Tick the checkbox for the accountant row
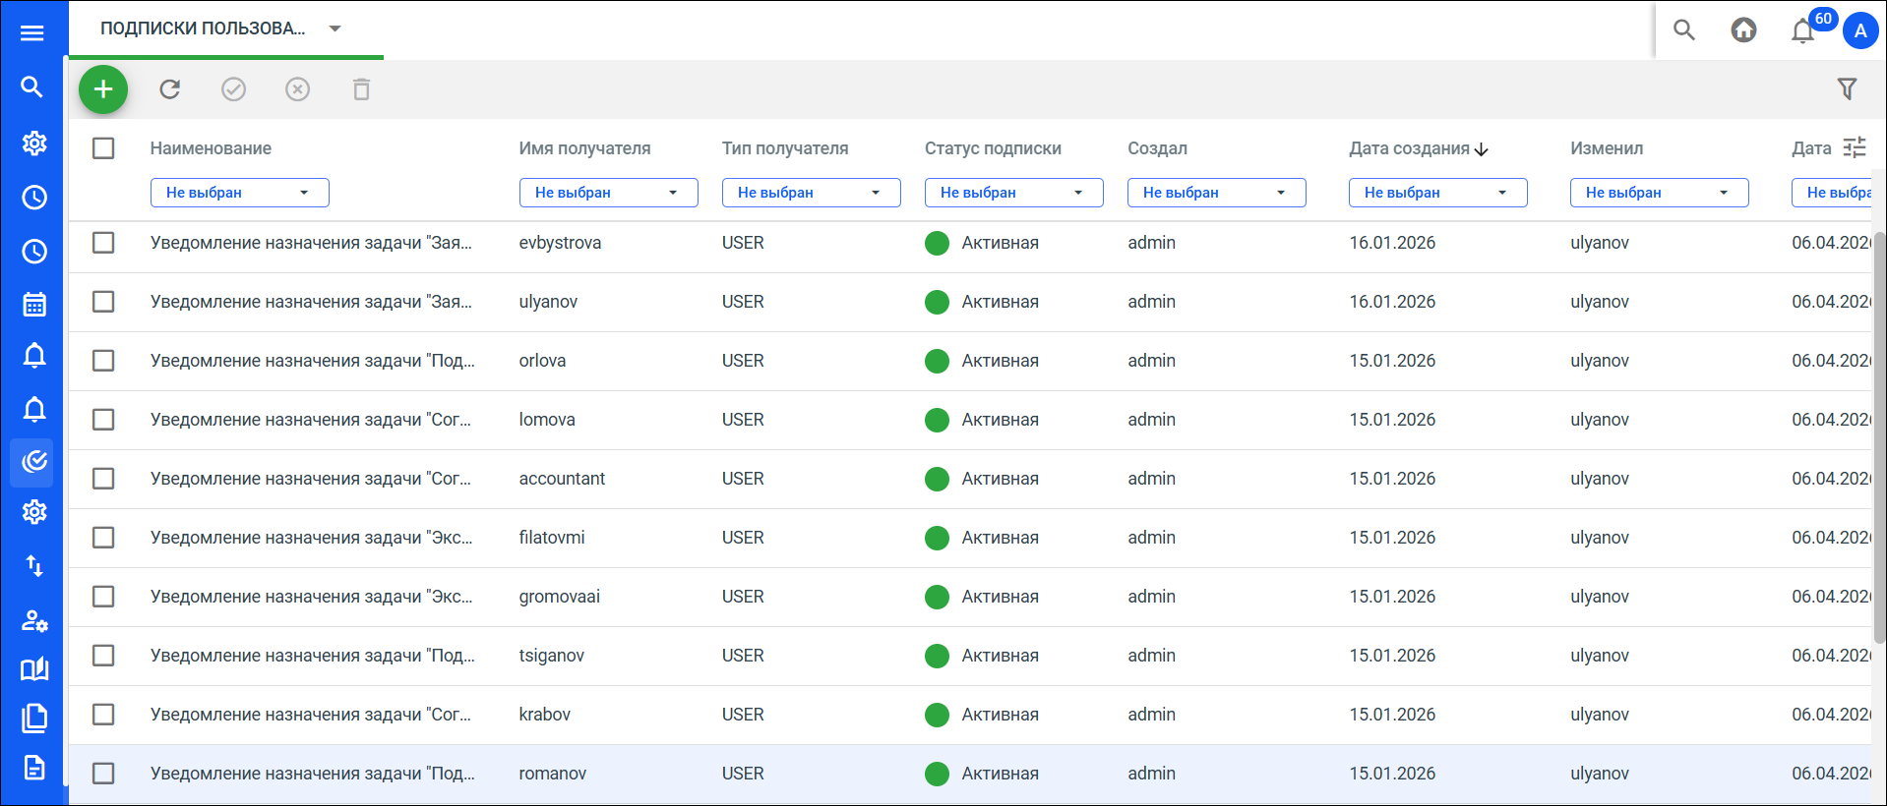Image resolution: width=1887 pixels, height=806 pixels. [103, 479]
